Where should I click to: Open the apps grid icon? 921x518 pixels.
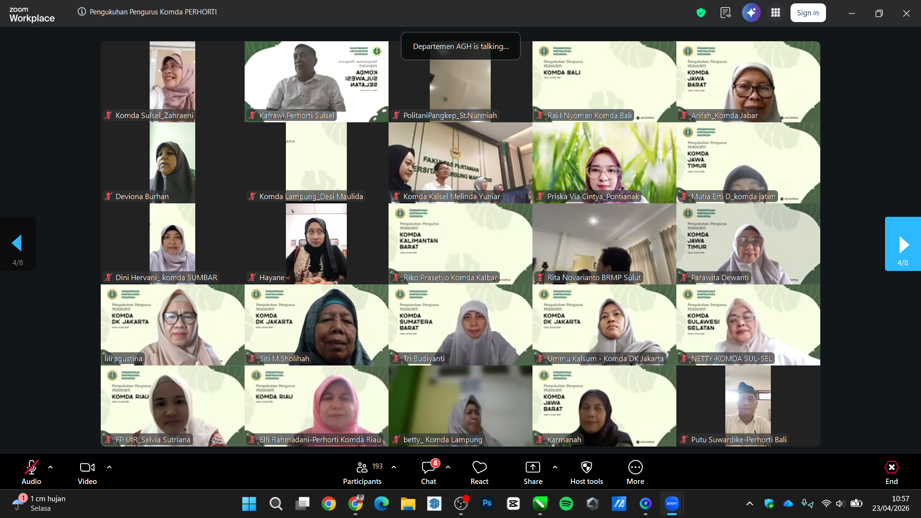[x=775, y=13]
